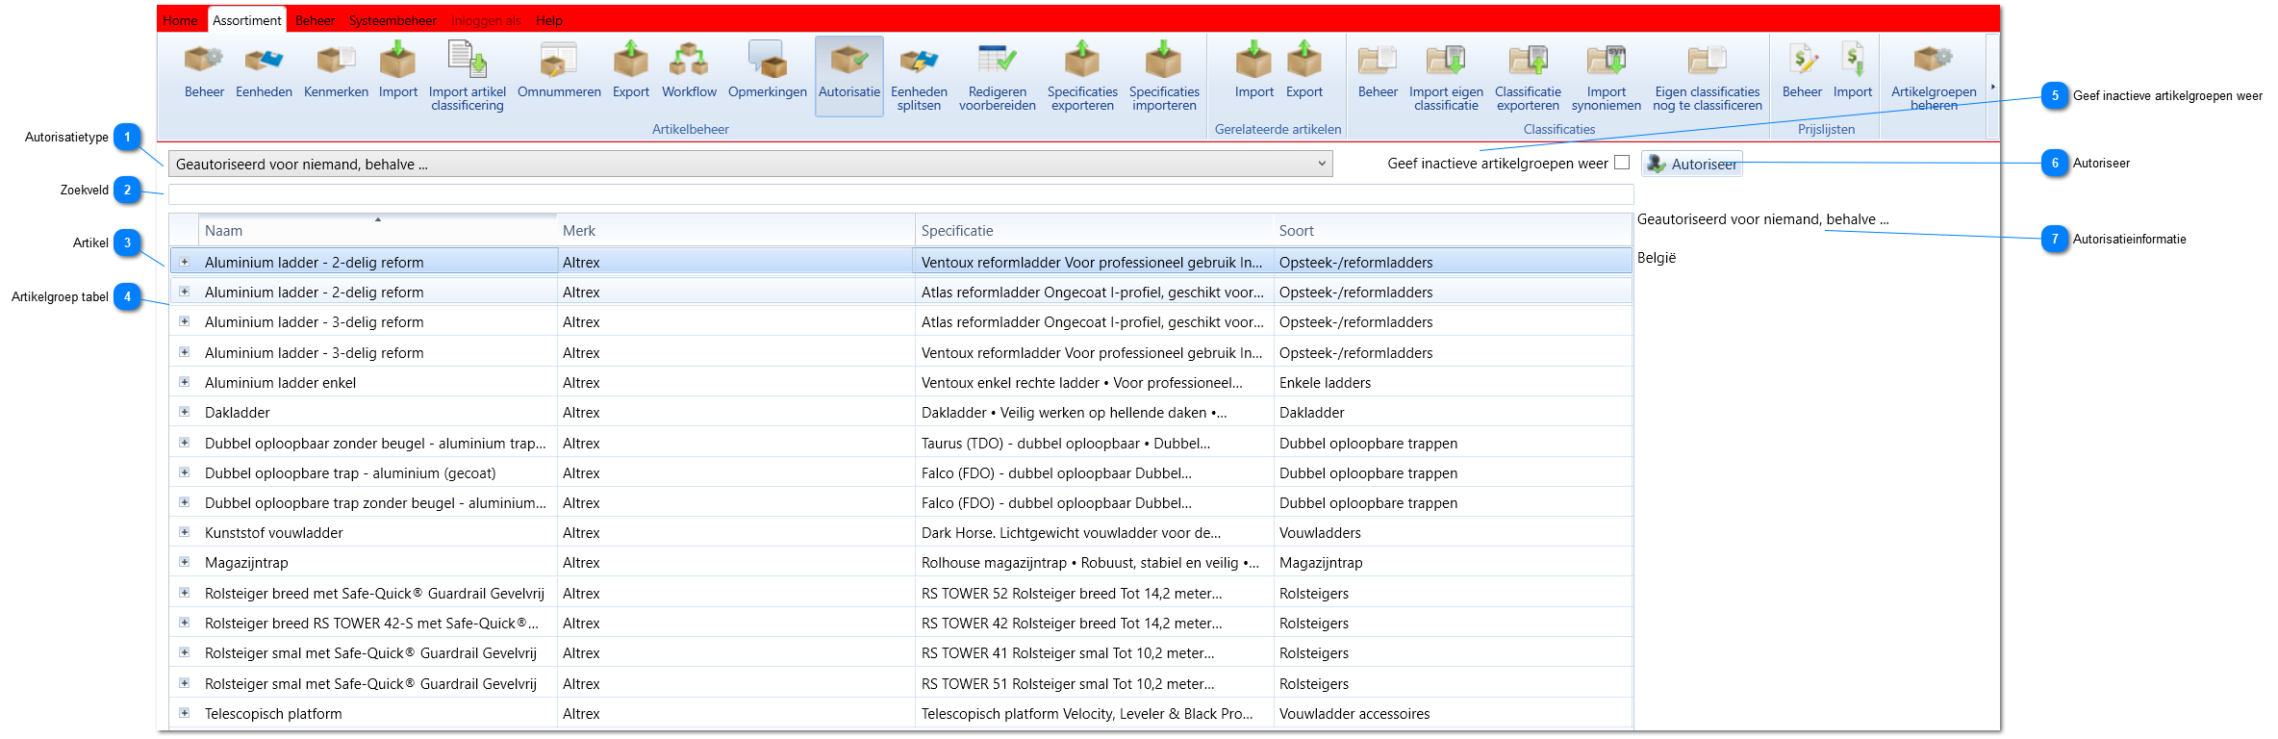Click RS TOWER 52 Rolsteiger specification cell
Image resolution: width=2278 pixels, height=739 pixels.
[x=1094, y=593]
